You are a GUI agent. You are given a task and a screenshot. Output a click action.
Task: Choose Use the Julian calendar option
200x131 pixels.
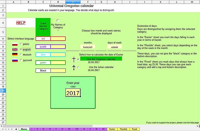[x=78, y=67]
